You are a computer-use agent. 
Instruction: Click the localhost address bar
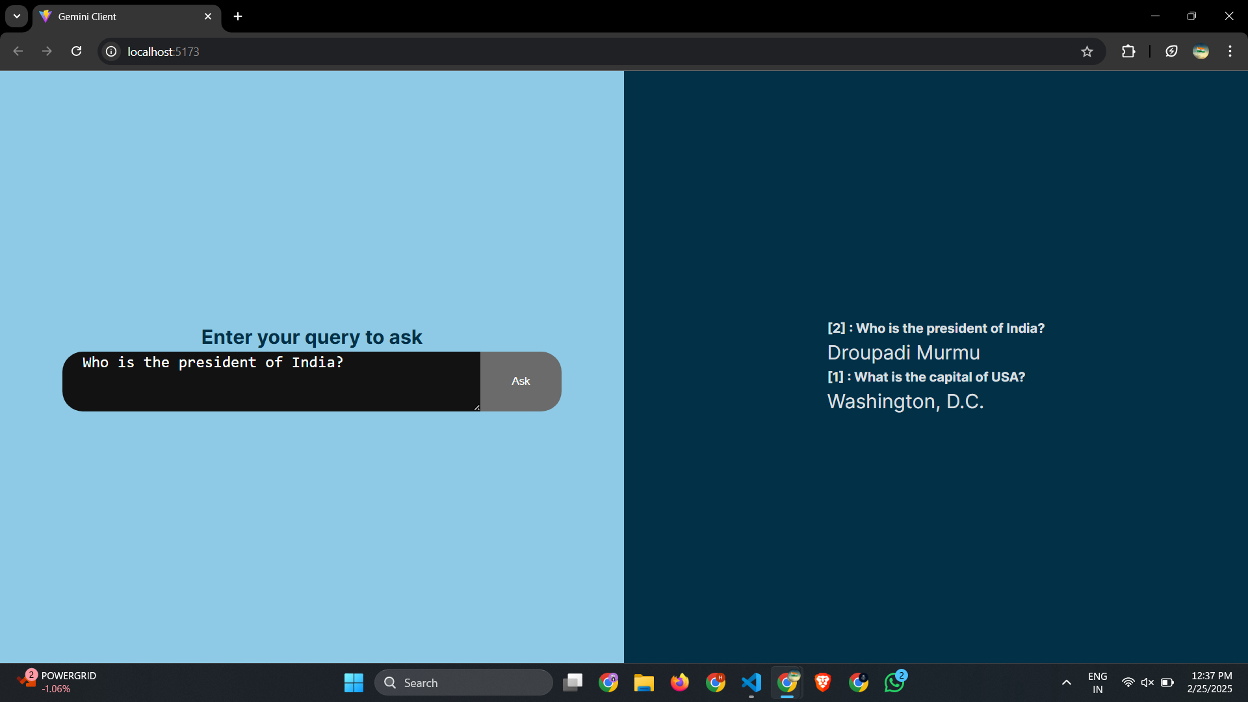point(585,51)
